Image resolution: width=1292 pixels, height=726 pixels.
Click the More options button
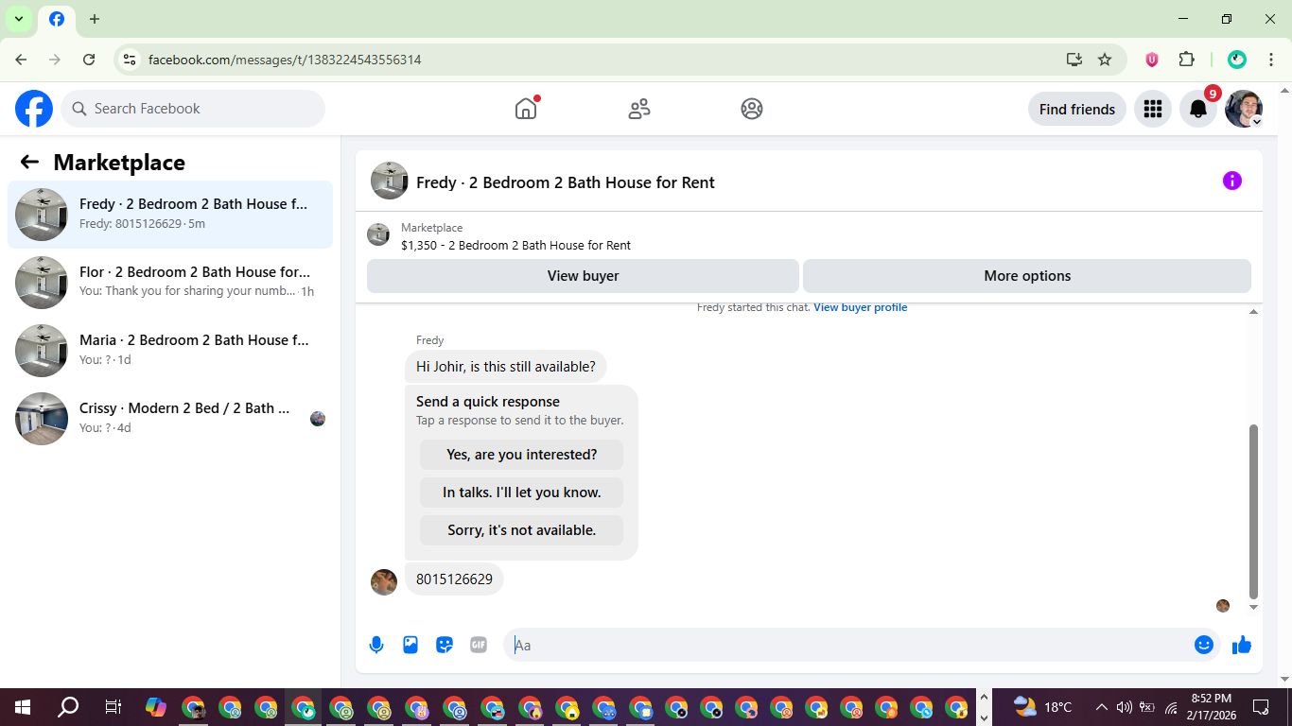1027,276
